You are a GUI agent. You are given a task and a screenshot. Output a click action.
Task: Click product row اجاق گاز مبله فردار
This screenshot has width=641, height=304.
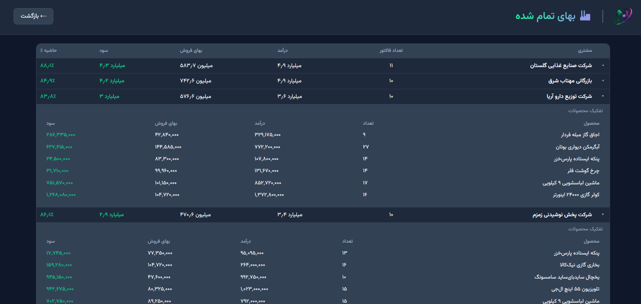tap(323, 135)
